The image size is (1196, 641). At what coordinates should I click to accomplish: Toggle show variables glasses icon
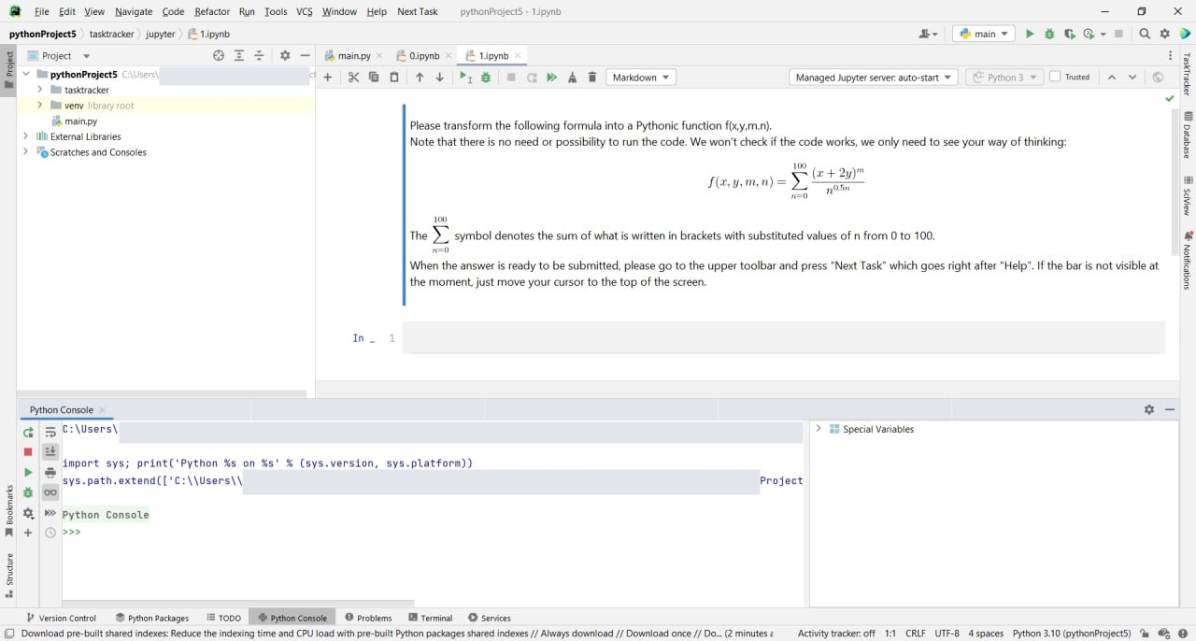(x=50, y=492)
